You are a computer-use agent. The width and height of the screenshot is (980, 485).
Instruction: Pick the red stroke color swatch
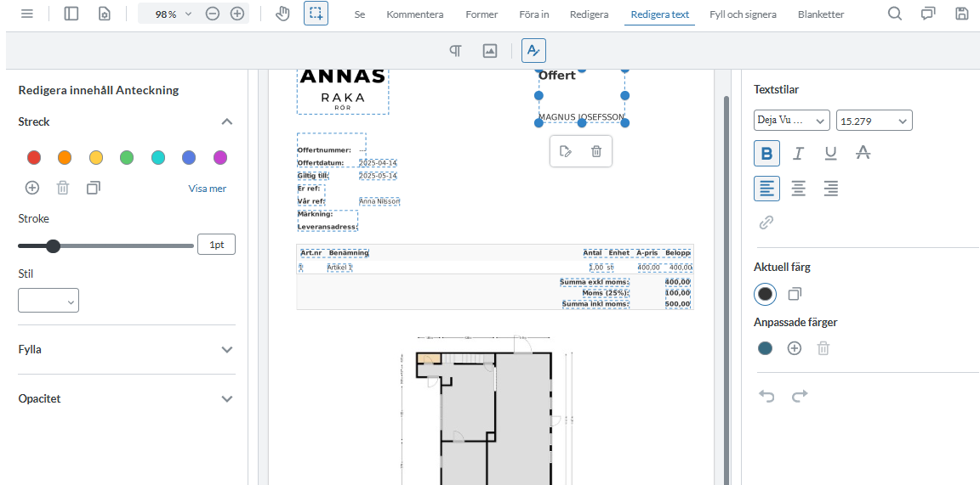[x=34, y=157]
